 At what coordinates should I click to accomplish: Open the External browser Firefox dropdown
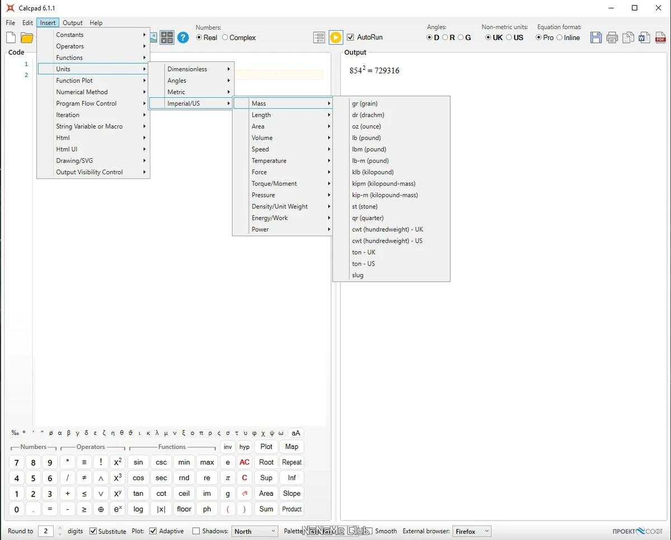(472, 531)
